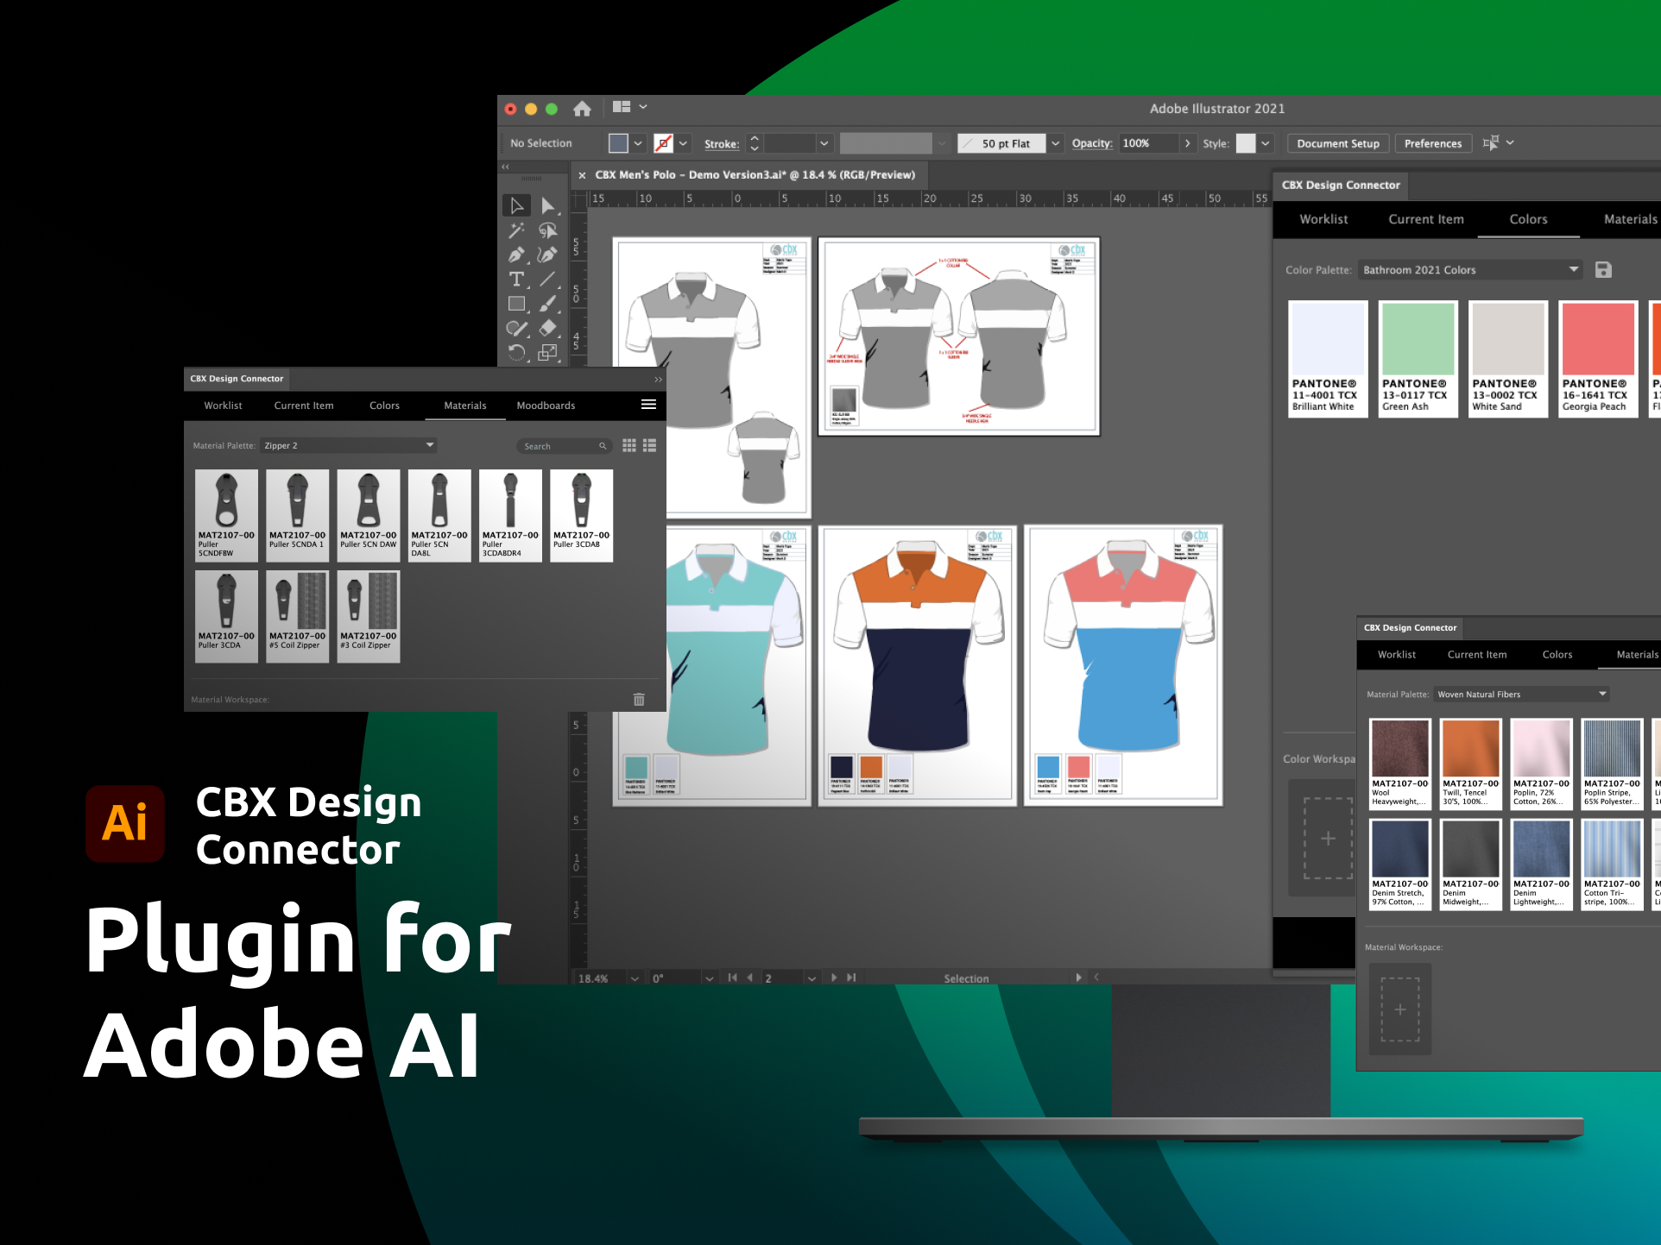Select the #5 Coil Zipper thumbnail
This screenshot has height=1245, width=1661.
pos(297,616)
